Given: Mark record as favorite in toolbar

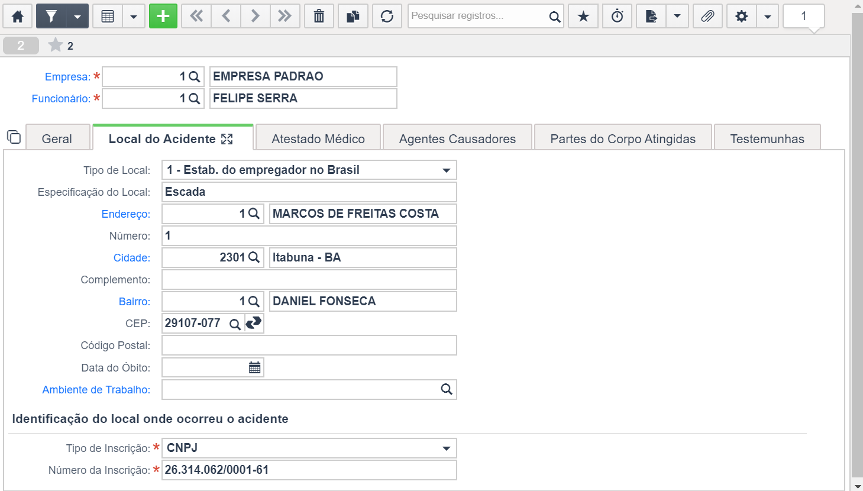Looking at the screenshot, I should [583, 16].
